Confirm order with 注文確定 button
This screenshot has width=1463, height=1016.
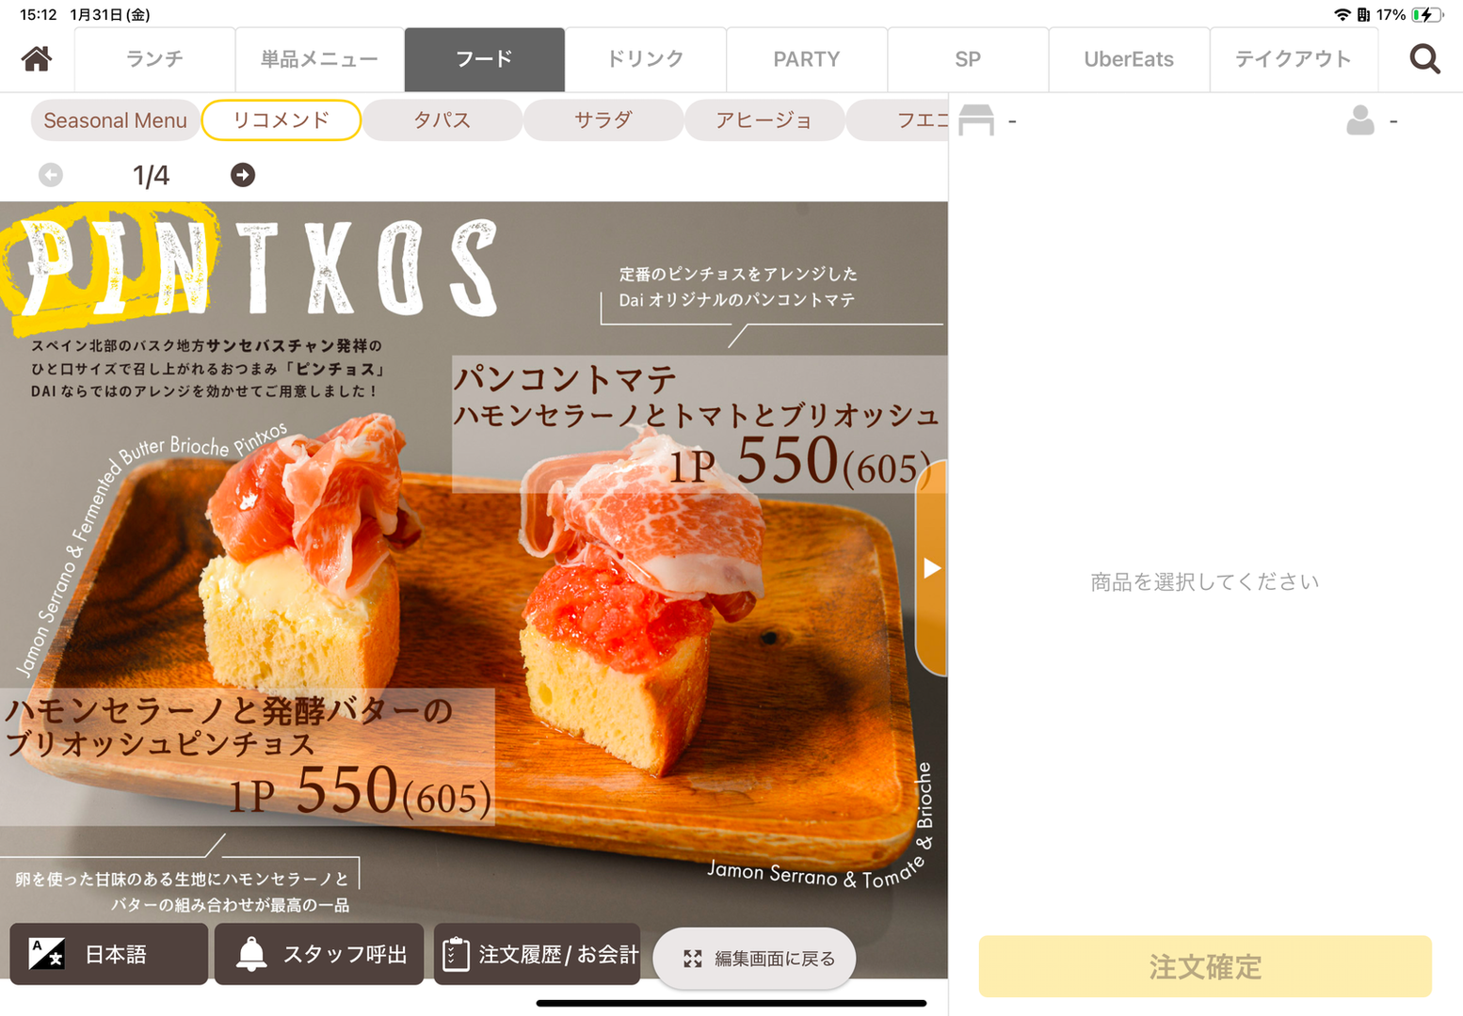pyautogui.click(x=1205, y=966)
